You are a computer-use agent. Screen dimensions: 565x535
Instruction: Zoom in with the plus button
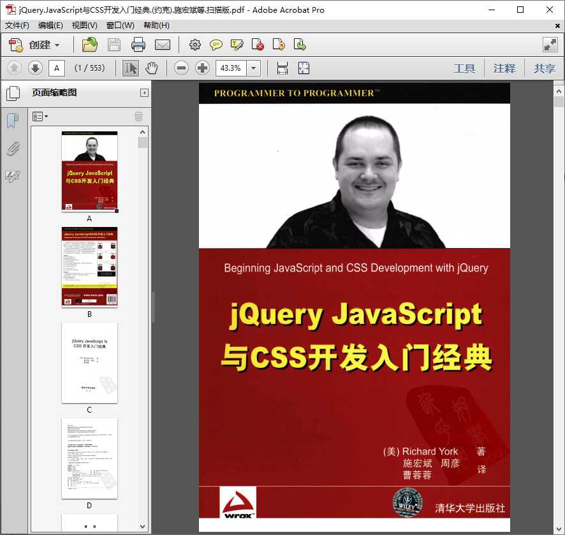tap(203, 68)
